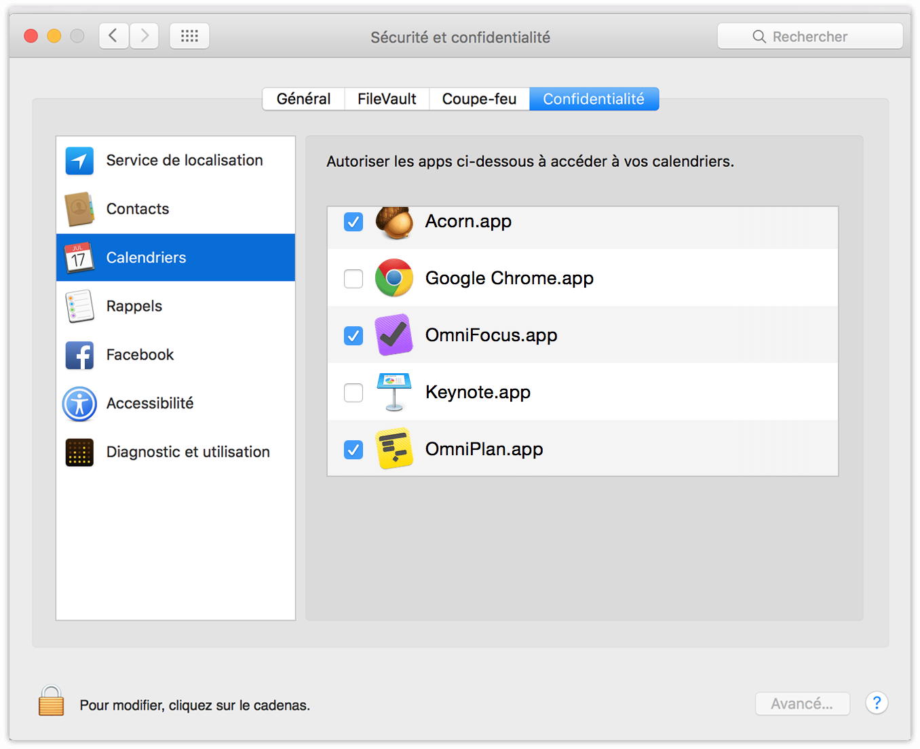This screenshot has width=920, height=749.
Task: Click the Google Chrome app icon
Action: [394, 278]
